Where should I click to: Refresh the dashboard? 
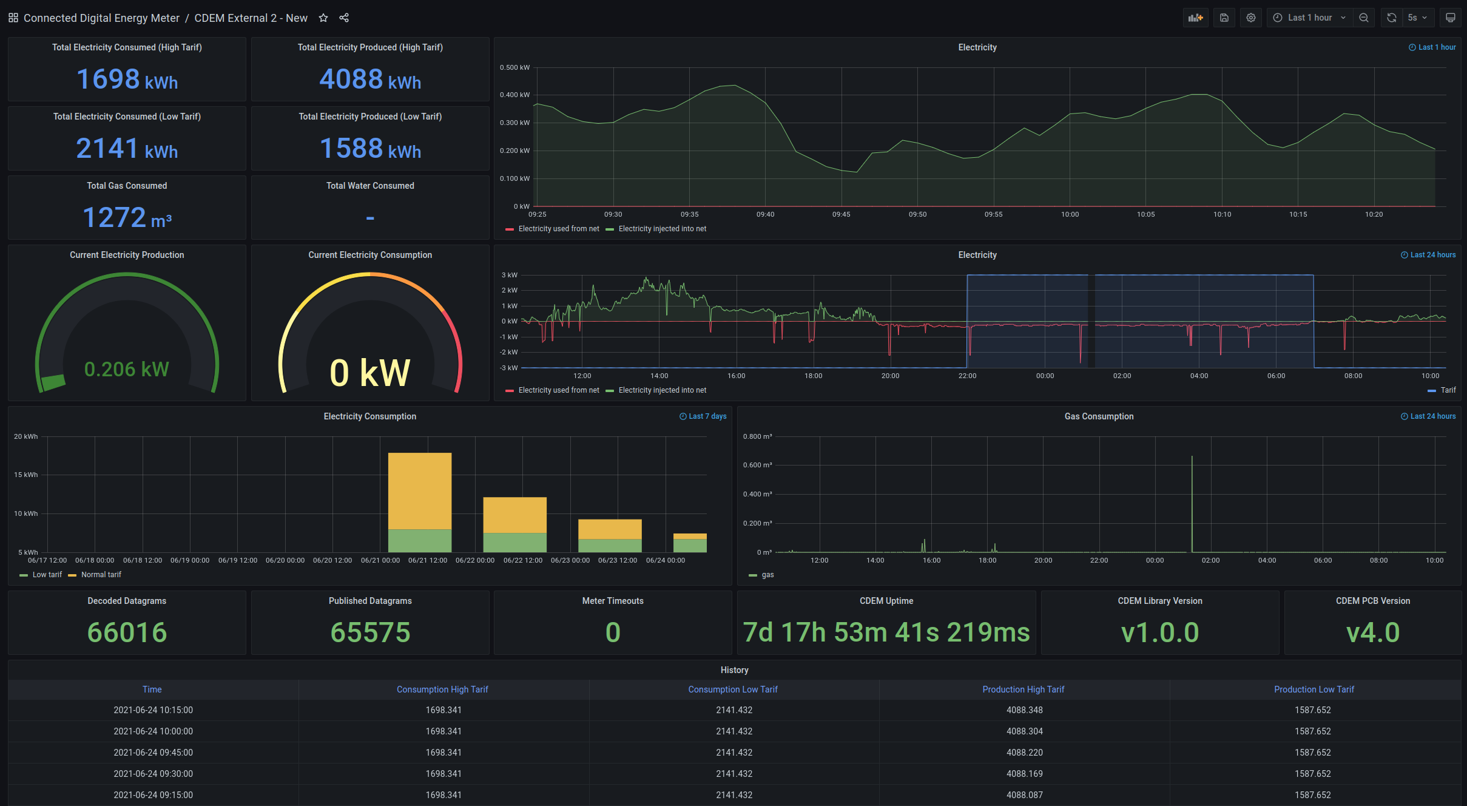click(1391, 17)
